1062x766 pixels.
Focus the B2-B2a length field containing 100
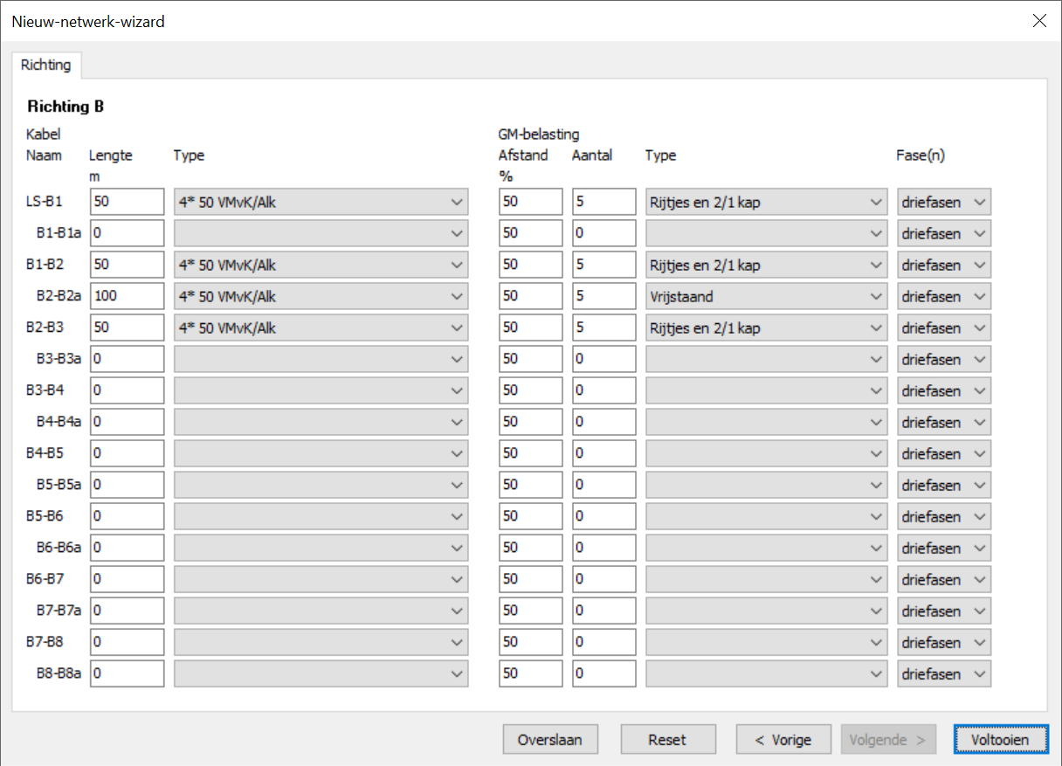(127, 297)
